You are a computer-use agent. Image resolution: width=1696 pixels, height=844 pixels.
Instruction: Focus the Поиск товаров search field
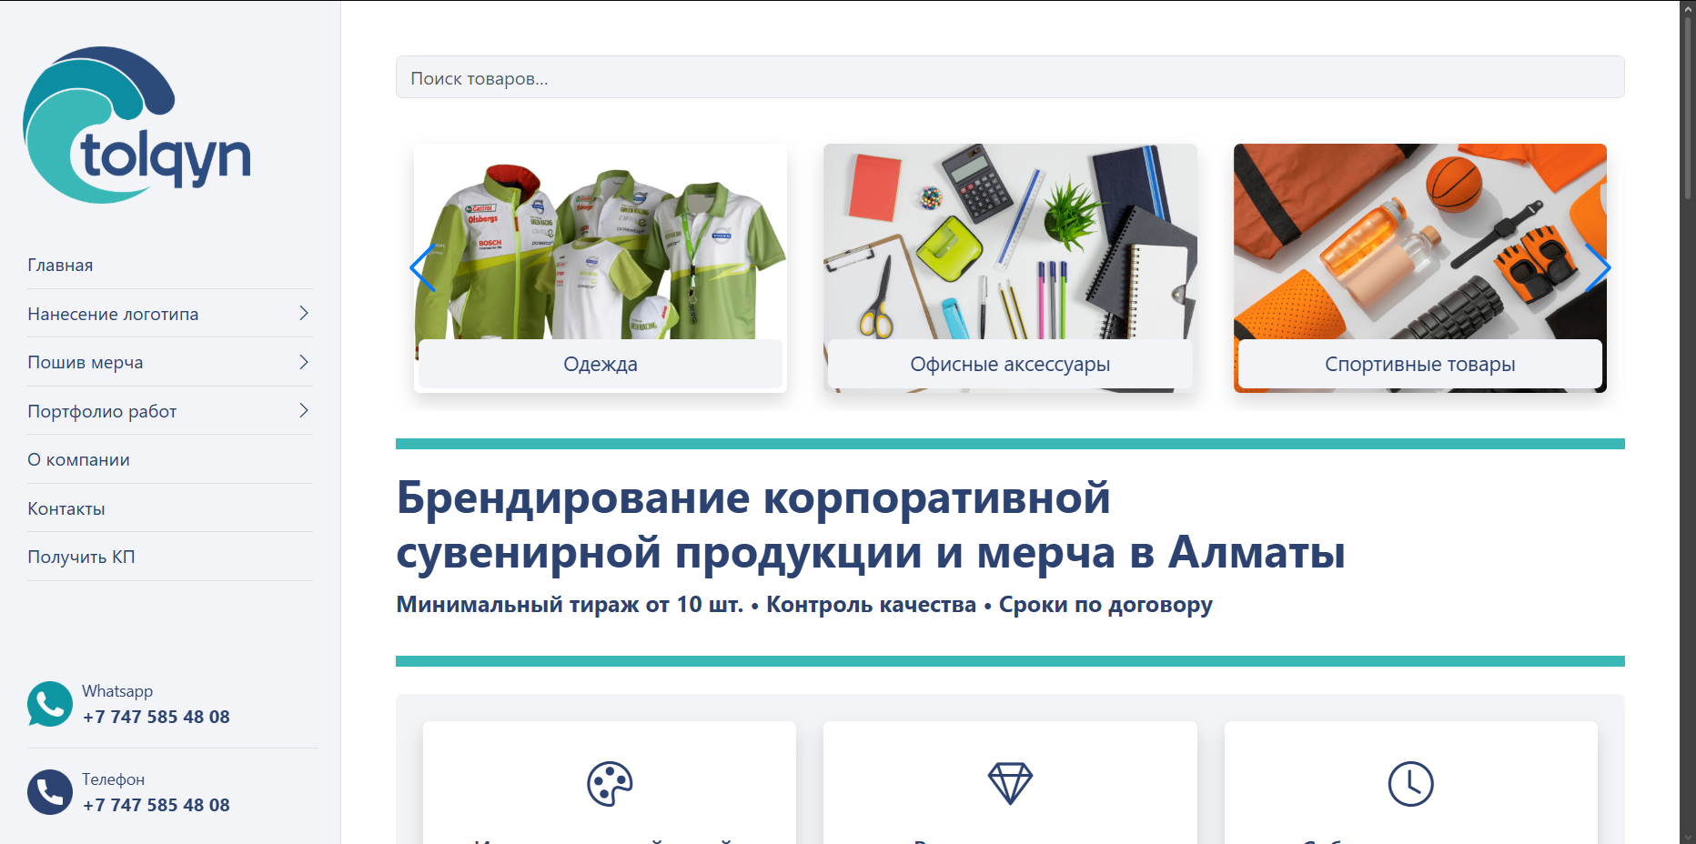pyautogui.click(x=1010, y=77)
